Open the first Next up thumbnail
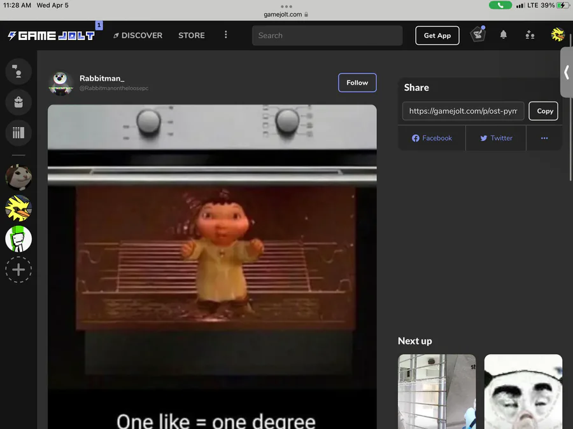This screenshot has width=573, height=429. [x=437, y=392]
